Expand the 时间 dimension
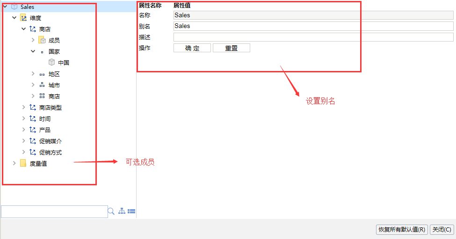This screenshot has width=456, height=239. (x=23, y=119)
